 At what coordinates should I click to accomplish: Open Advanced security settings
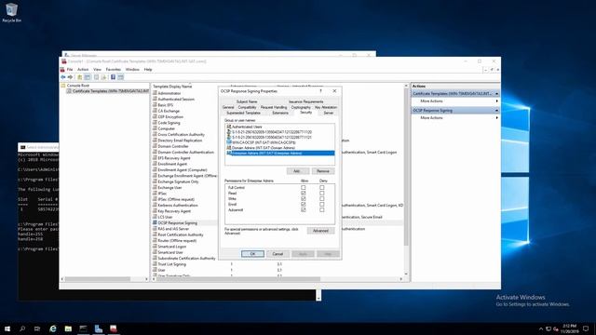[x=320, y=231]
